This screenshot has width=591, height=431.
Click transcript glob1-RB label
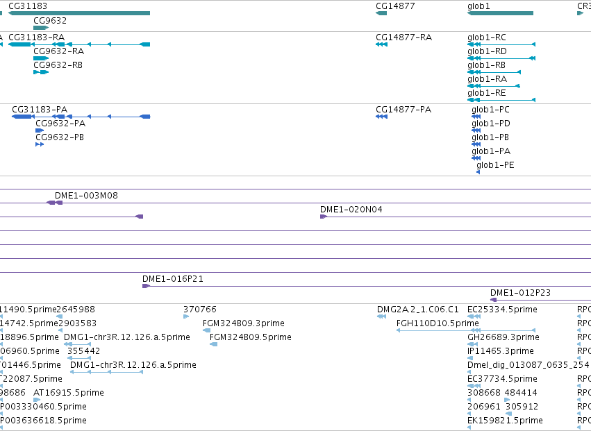click(x=486, y=65)
